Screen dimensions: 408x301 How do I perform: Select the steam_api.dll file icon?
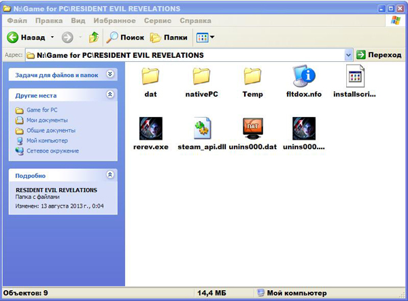tap(202, 128)
